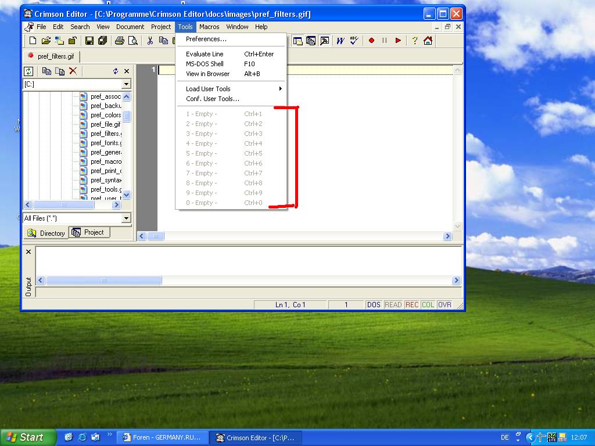Click the Help question mark icon
The image size is (595, 446).
pos(415,41)
